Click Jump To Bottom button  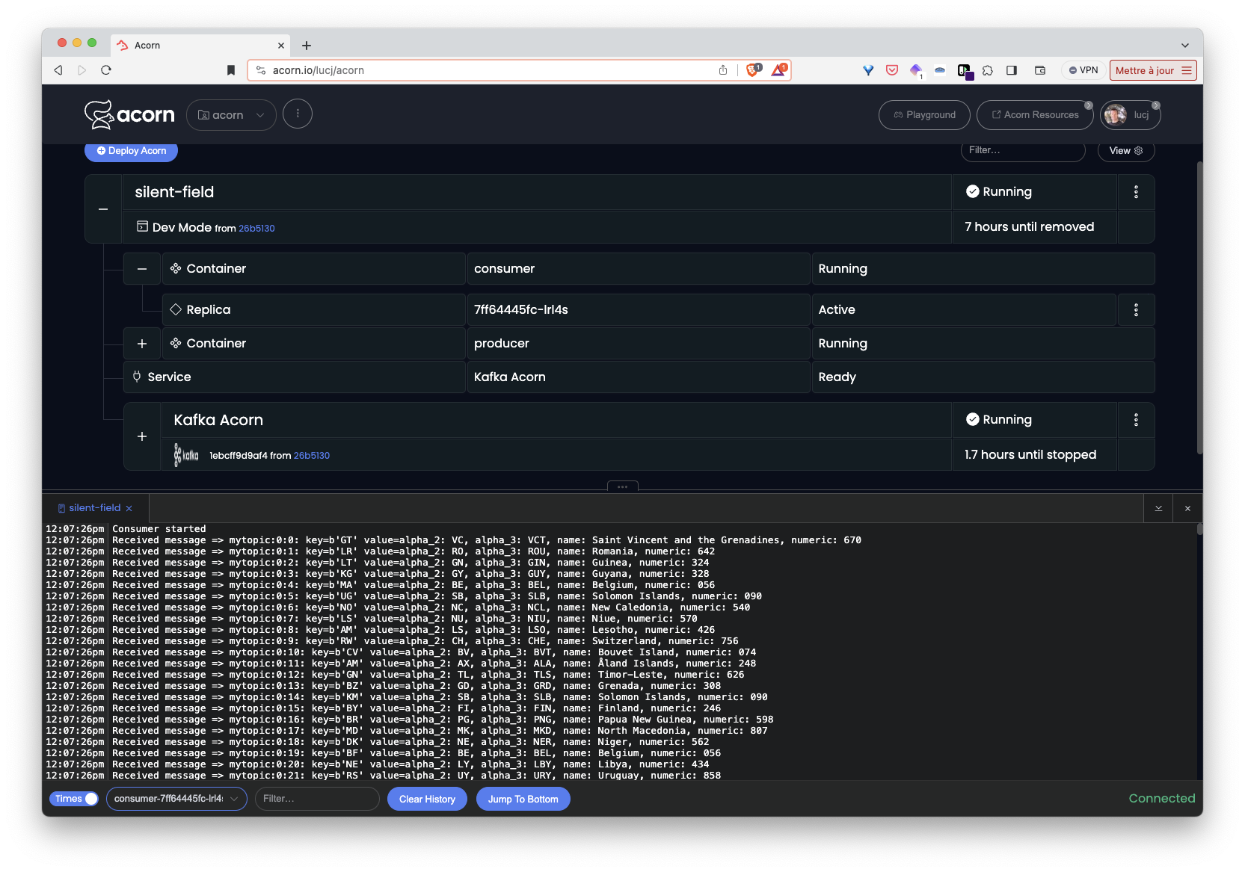coord(523,799)
